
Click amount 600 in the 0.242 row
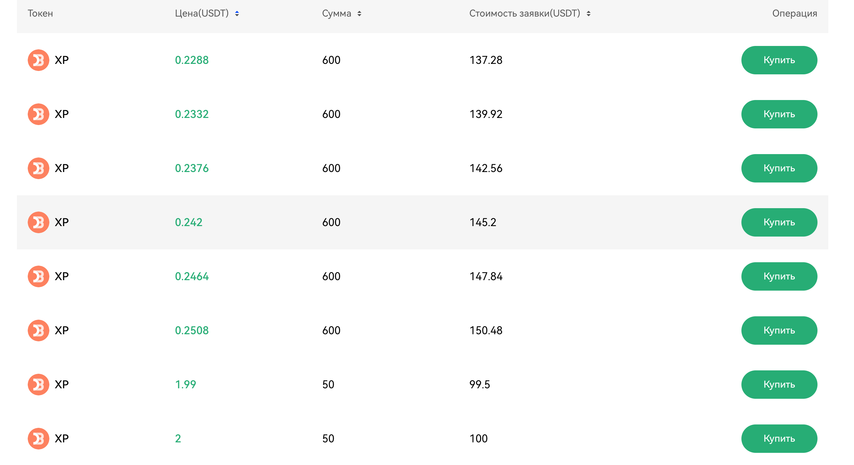coord(331,222)
